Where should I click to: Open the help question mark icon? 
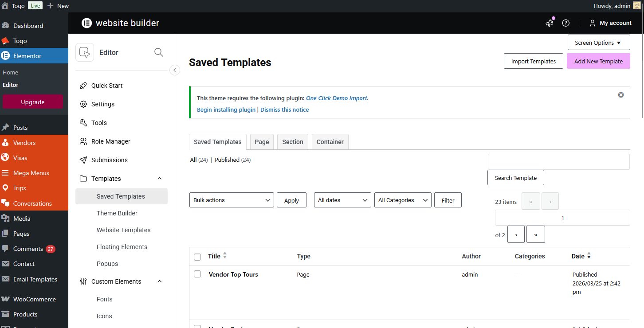point(565,23)
